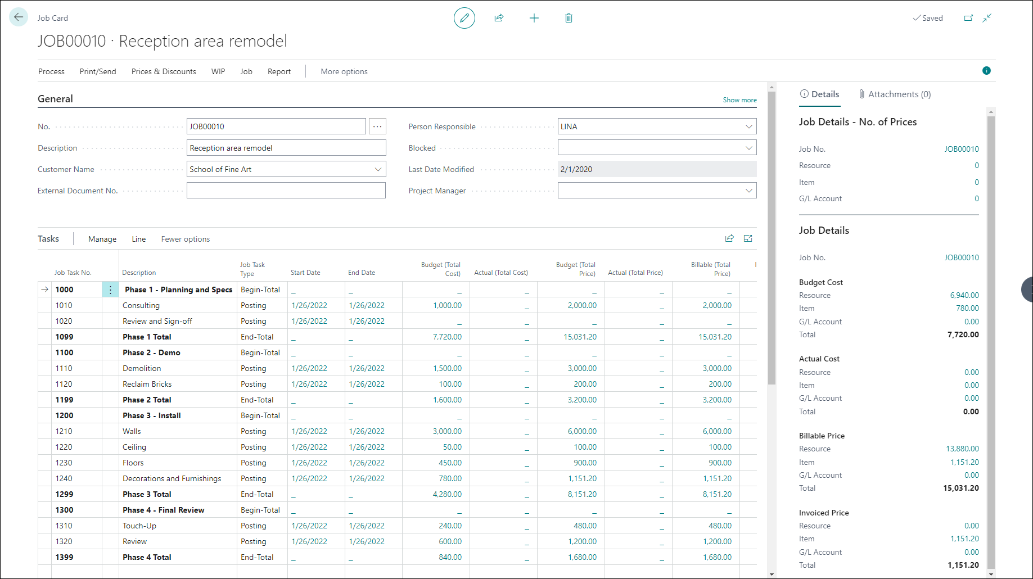Click Budget Cost Resource 6,940.00
This screenshot has height=579, width=1033.
tap(964, 295)
